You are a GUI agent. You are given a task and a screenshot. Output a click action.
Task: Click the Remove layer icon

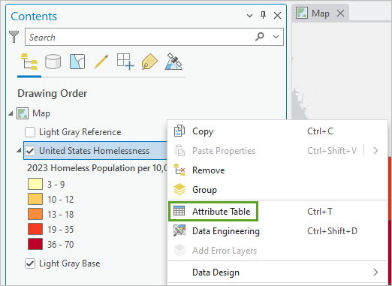tap(179, 170)
